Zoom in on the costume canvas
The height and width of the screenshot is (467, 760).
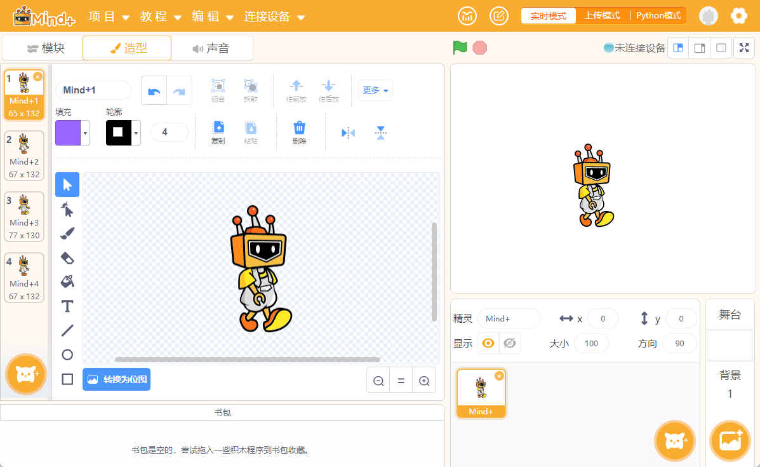pyautogui.click(x=424, y=381)
